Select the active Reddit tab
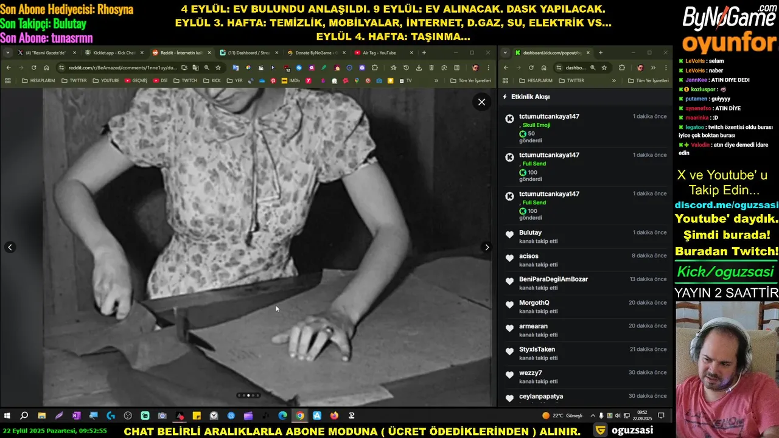The height and width of the screenshot is (438, 779). pyautogui.click(x=181, y=53)
